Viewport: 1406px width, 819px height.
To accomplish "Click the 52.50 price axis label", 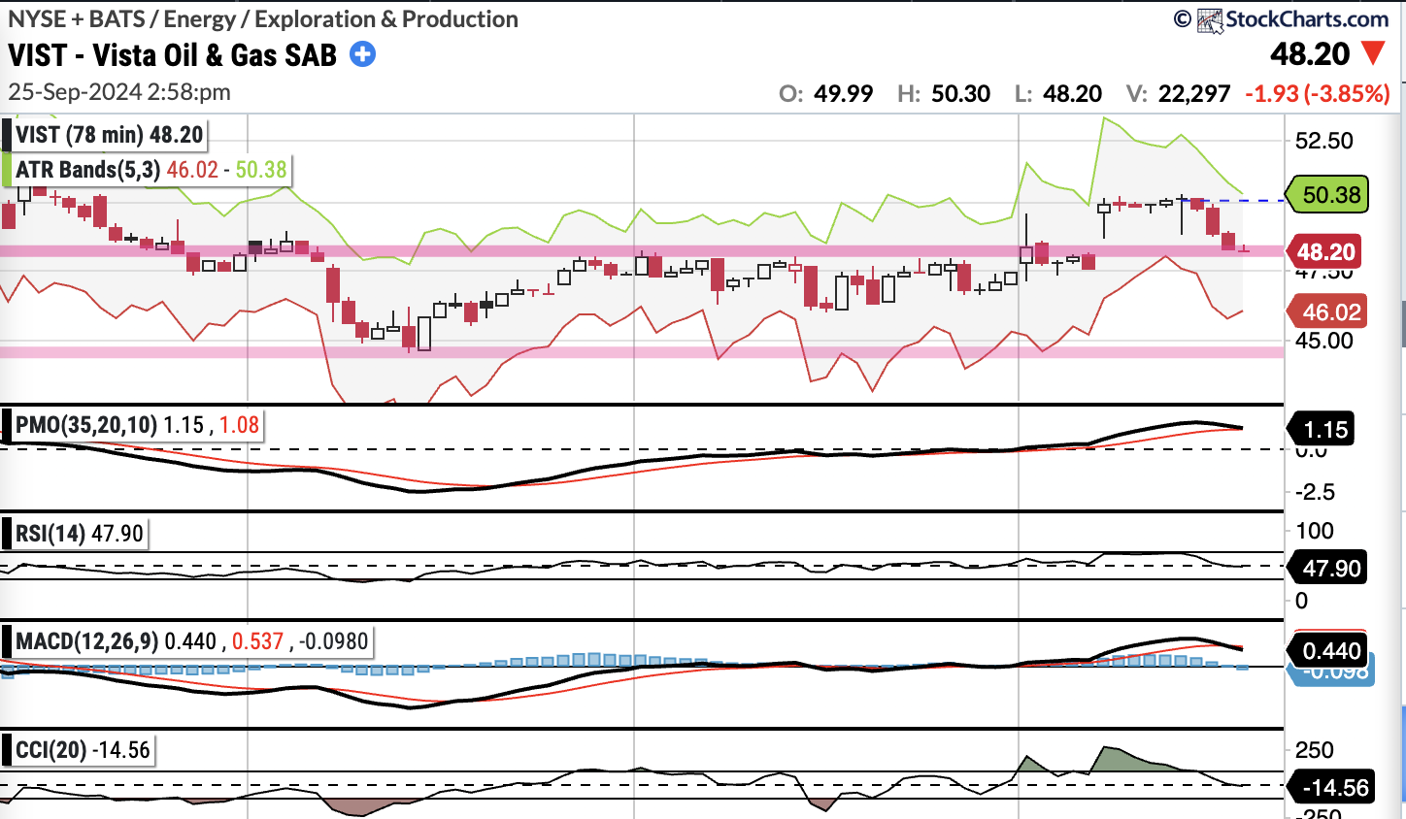I will pyautogui.click(x=1324, y=141).
